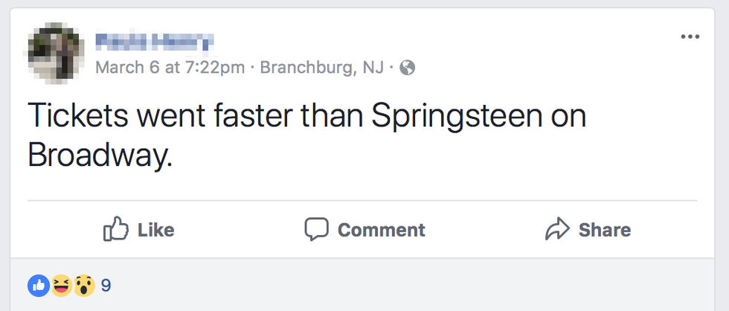Click the word Broadway in the post

[x=99, y=155]
